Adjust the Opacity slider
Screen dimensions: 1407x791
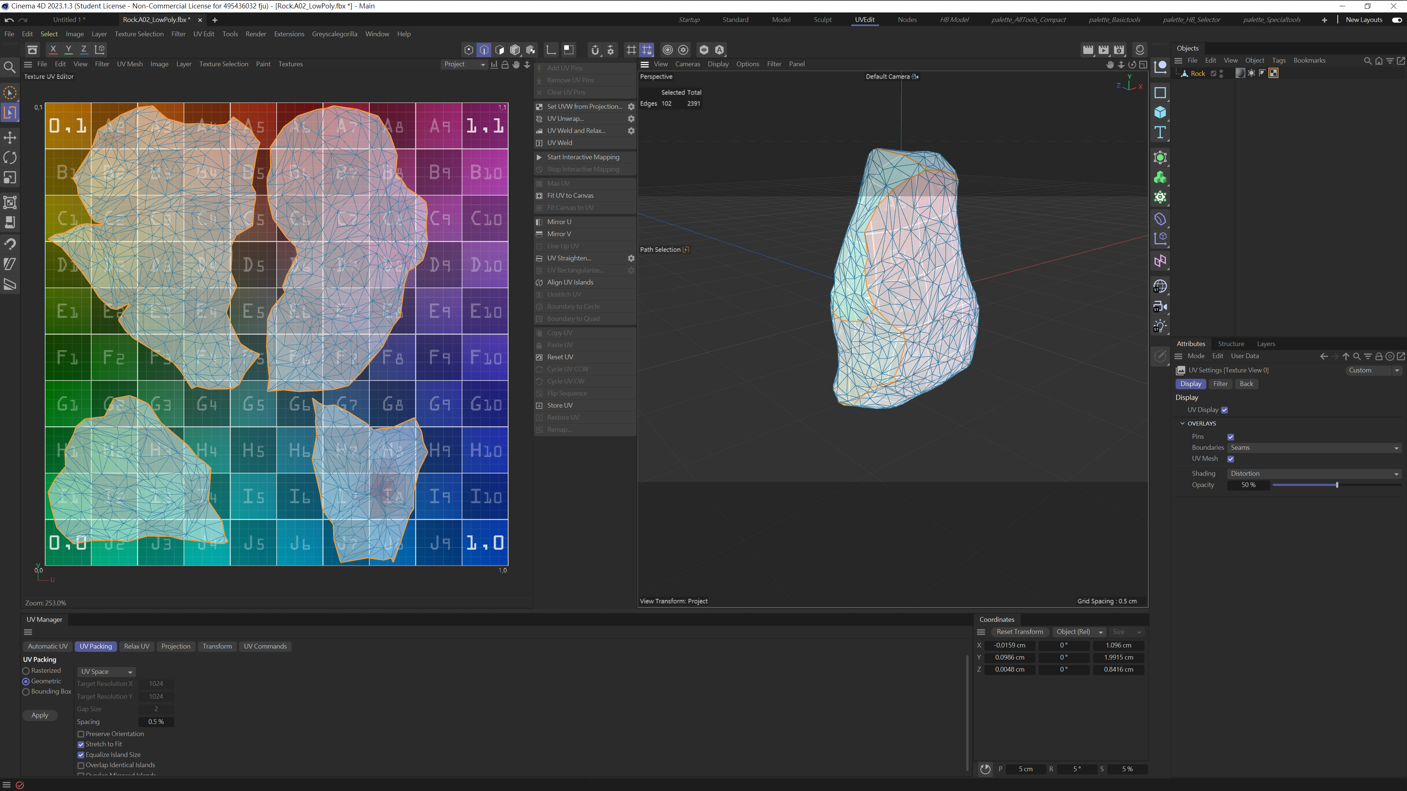pyautogui.click(x=1337, y=485)
